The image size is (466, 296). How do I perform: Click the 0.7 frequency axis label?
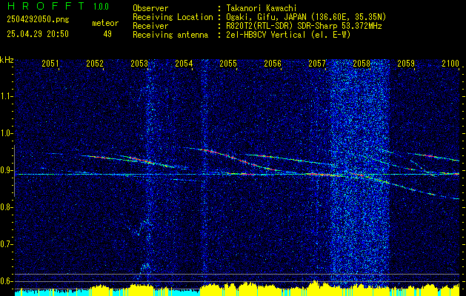(7, 244)
